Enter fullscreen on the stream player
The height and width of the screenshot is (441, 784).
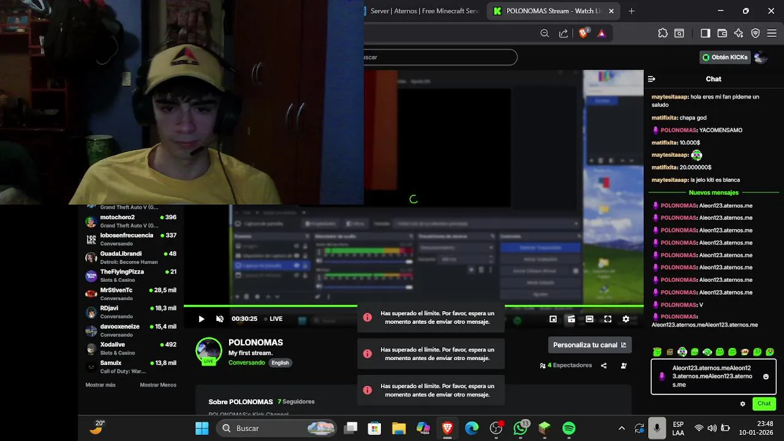(608, 319)
